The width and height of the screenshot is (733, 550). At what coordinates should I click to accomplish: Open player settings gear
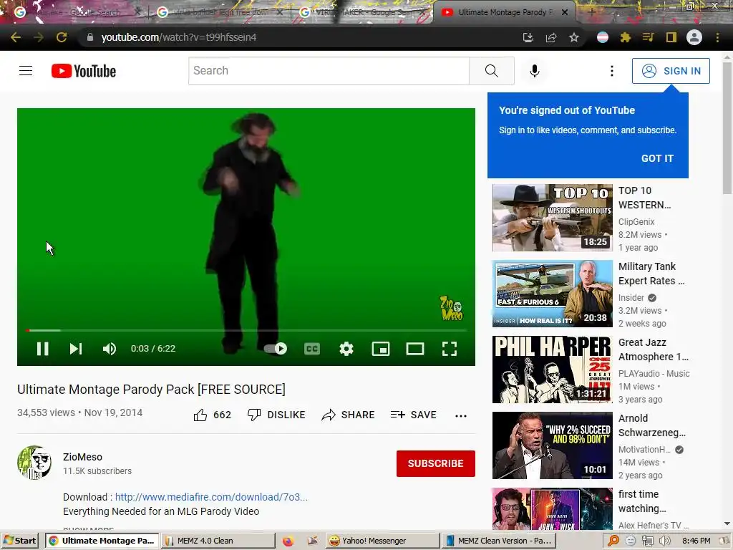click(346, 349)
